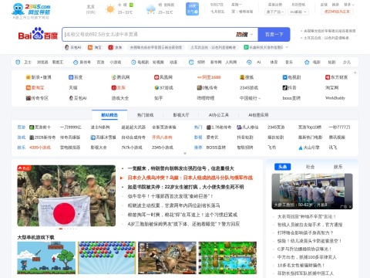Screen dimensions: 370x278
Task: Open headline about Japan intervening in conflict
Action: [190, 178]
